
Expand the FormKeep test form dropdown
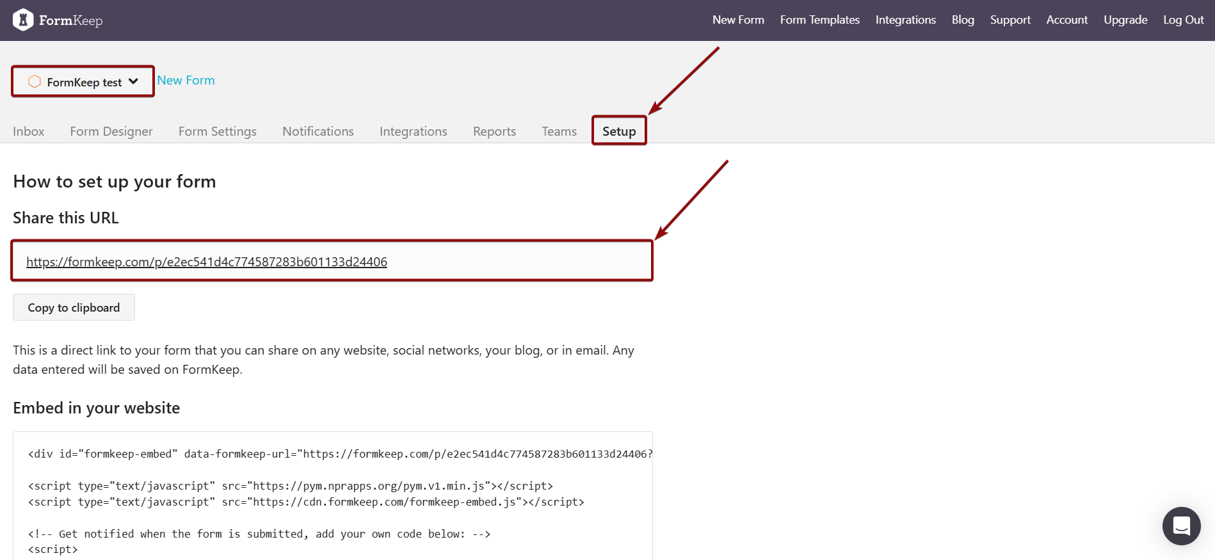[x=83, y=81]
